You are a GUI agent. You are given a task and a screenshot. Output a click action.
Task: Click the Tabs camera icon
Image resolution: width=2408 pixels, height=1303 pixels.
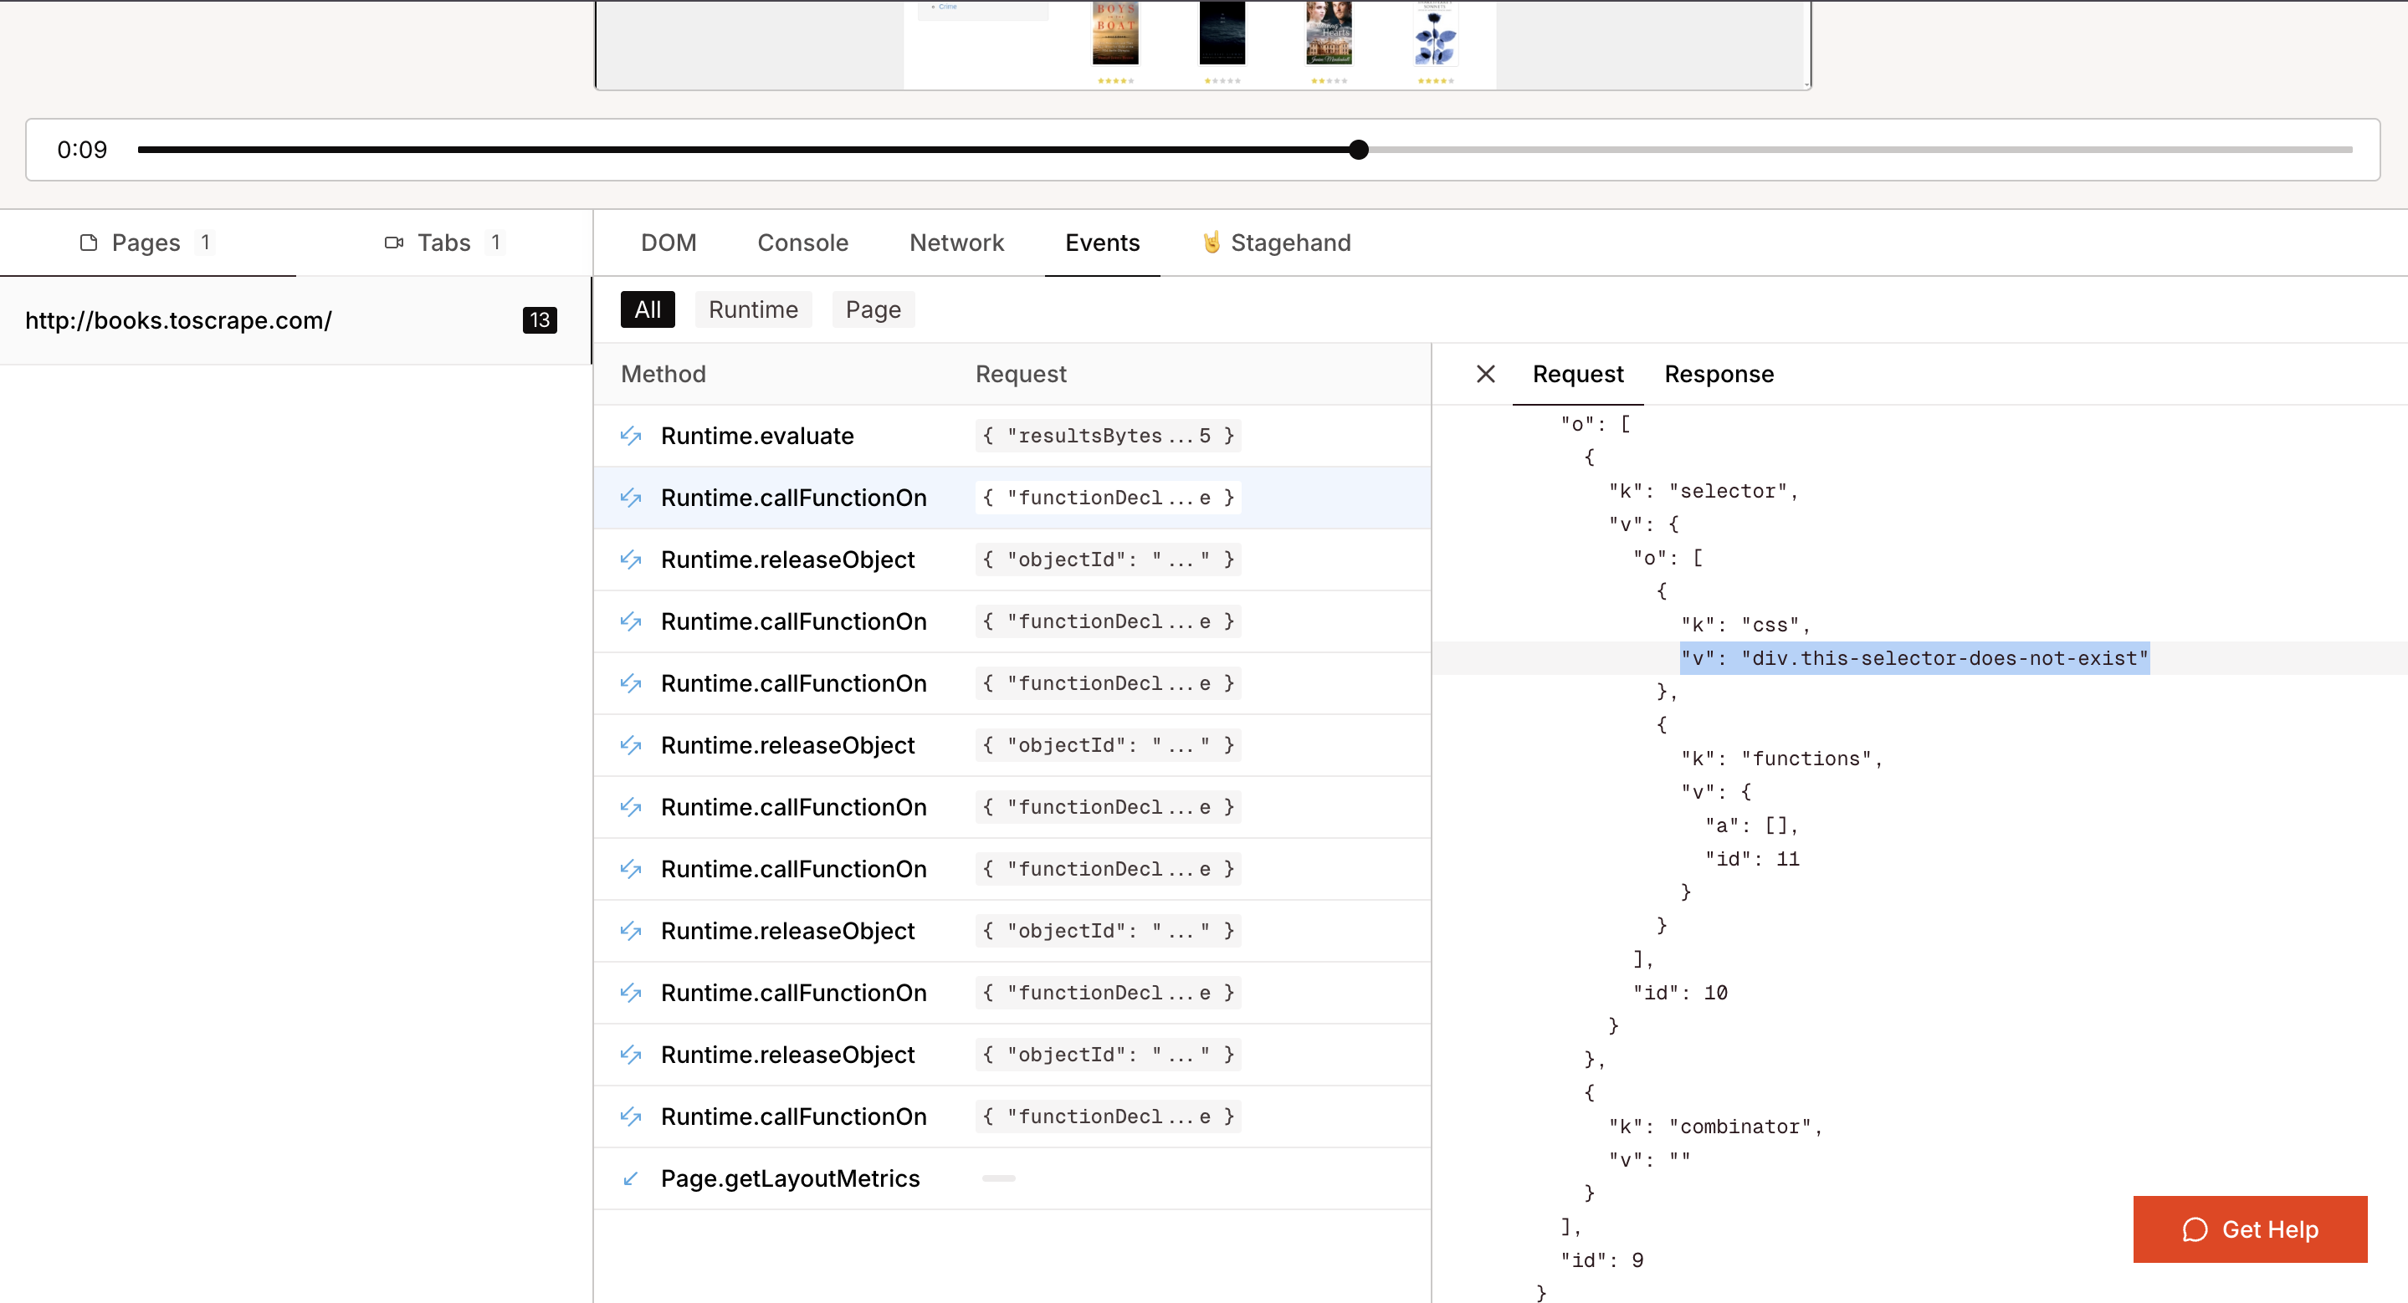click(393, 243)
